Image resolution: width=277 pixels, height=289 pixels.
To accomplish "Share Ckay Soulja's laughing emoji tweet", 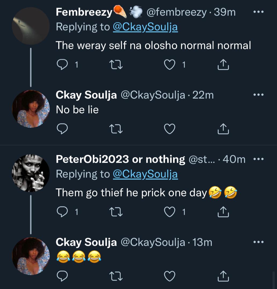I will click(223, 276).
